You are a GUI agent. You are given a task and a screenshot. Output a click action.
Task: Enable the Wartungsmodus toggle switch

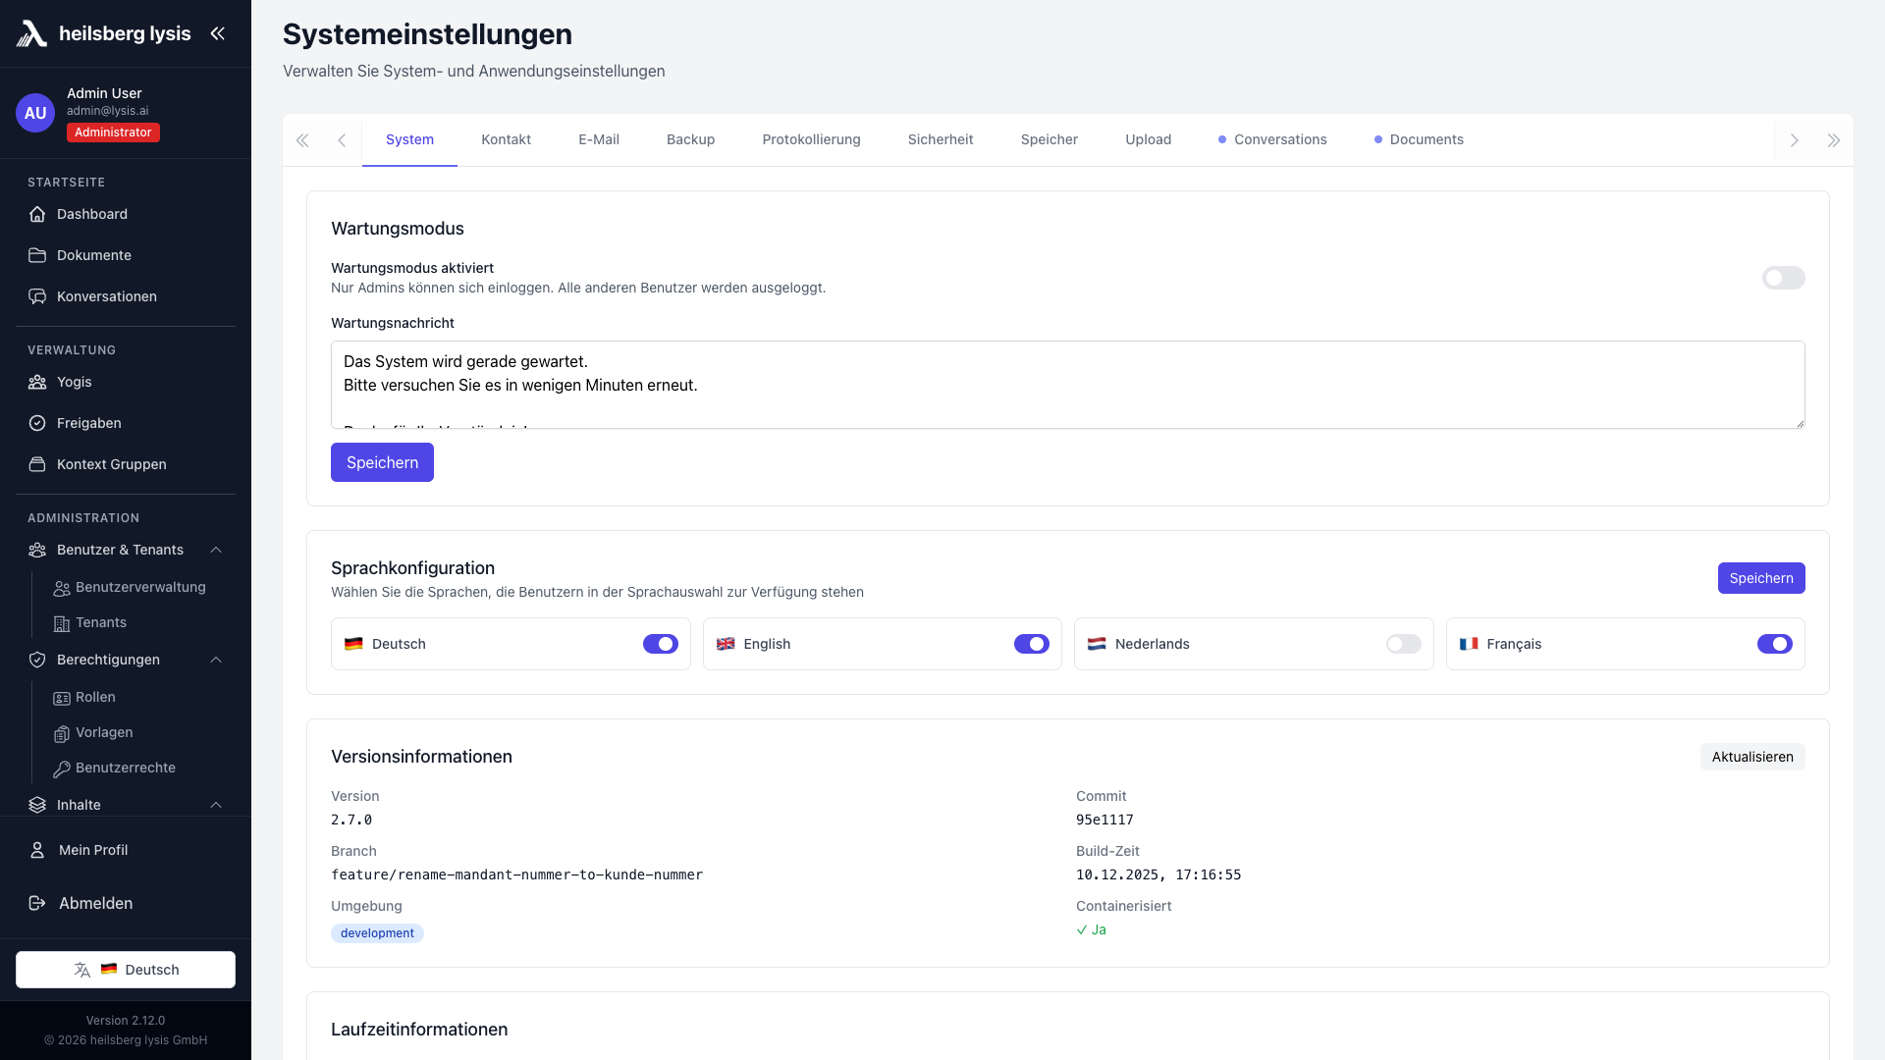click(1783, 278)
